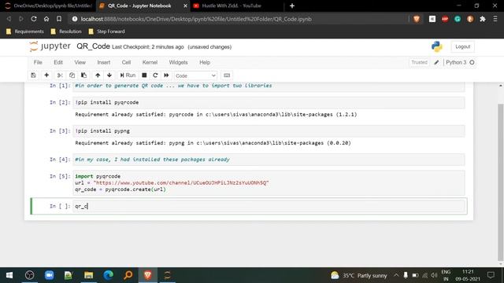The height and width of the screenshot is (283, 504).
Task: Interrupt the kernel with the stop icon
Action: [144, 75]
